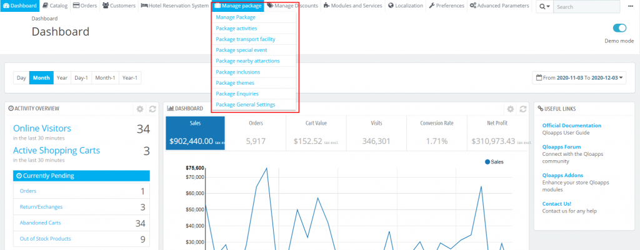
Task: Open Out of Stock Products link
Action: tap(45, 239)
